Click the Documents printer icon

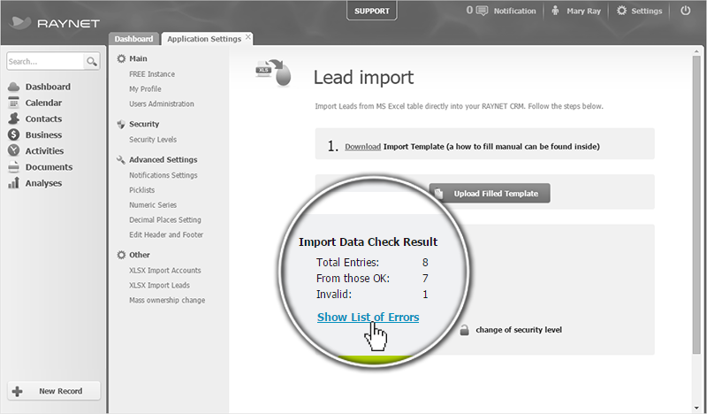click(x=14, y=167)
